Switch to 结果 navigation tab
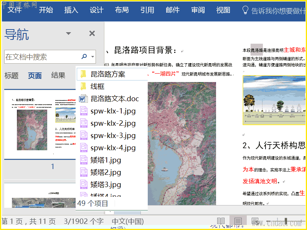 58,75
